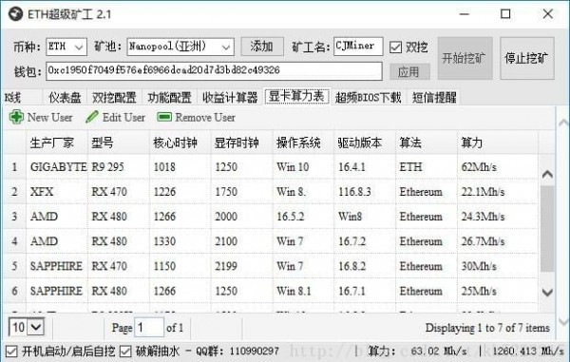Click the 62Mh/s hashrate cell
The height and width of the screenshot is (362, 570).
coord(497,167)
